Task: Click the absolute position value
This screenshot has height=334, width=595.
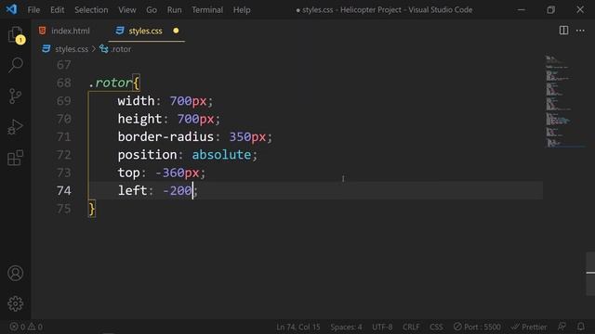Action: (221, 155)
